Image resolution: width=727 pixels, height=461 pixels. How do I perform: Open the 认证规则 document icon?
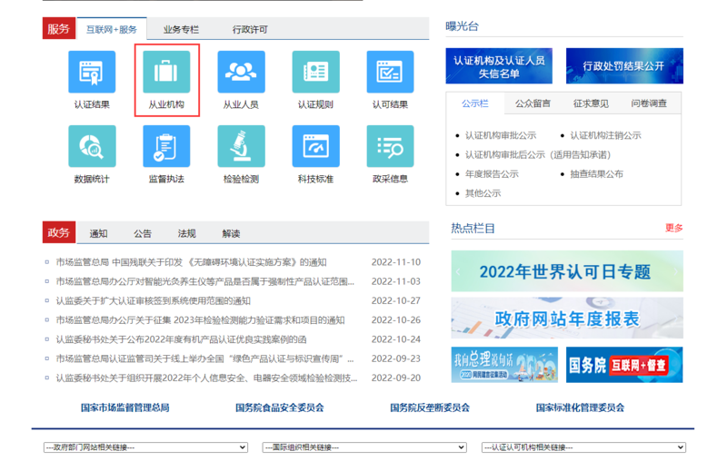[x=315, y=72]
